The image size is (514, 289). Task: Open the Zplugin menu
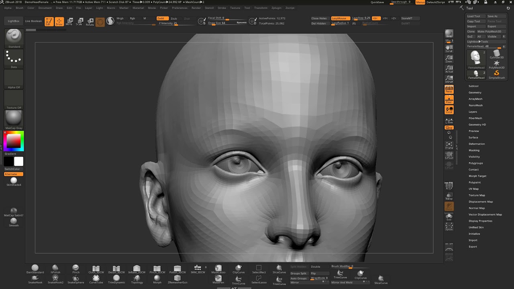(276, 8)
